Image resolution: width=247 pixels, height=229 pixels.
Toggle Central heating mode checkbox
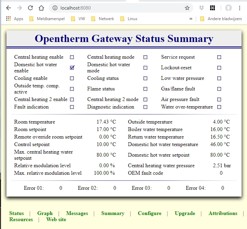146,57
